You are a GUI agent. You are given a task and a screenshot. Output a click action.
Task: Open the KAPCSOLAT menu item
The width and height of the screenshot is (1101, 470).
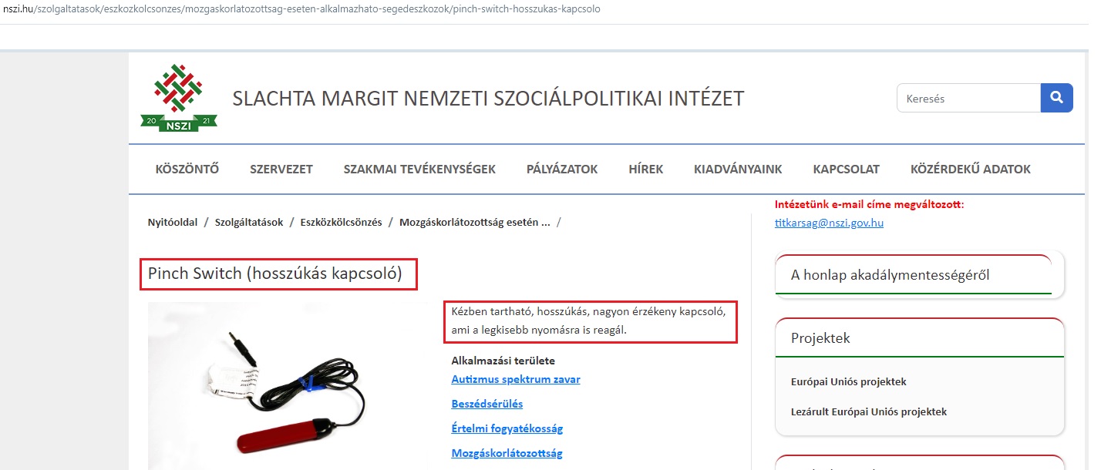[846, 169]
